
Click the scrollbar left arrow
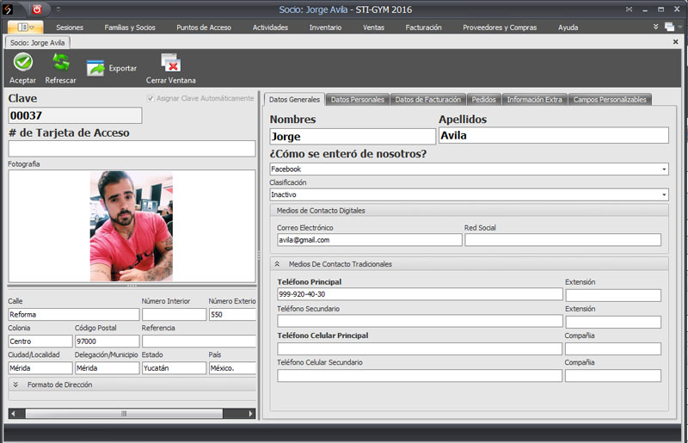coord(13,414)
